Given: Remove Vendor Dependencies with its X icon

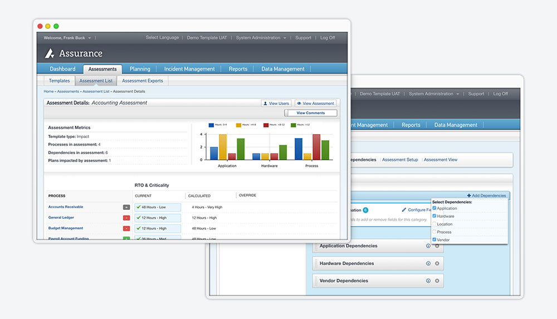Looking at the screenshot, I should tap(437, 281).
